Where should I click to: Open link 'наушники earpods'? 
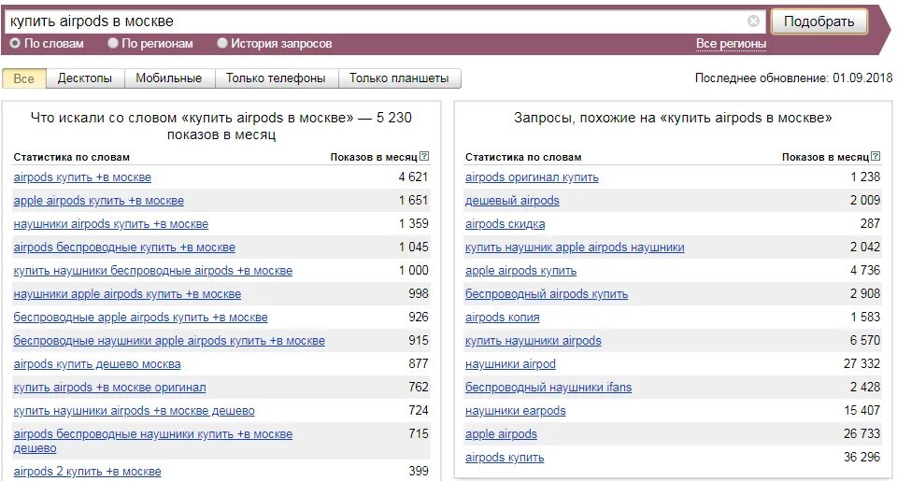[x=516, y=411]
